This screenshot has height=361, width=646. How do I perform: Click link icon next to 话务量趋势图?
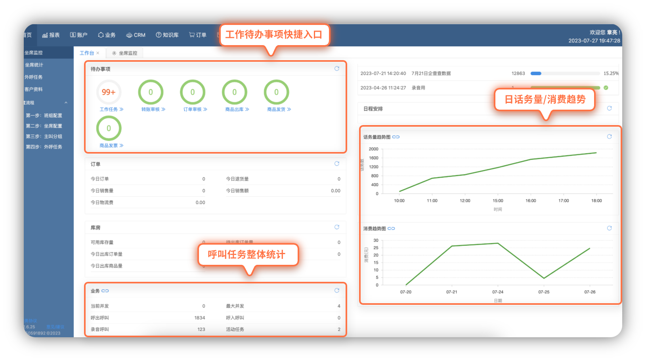coord(396,137)
